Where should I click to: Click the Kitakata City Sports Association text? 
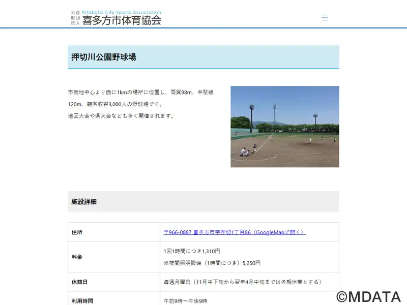[x=122, y=12]
